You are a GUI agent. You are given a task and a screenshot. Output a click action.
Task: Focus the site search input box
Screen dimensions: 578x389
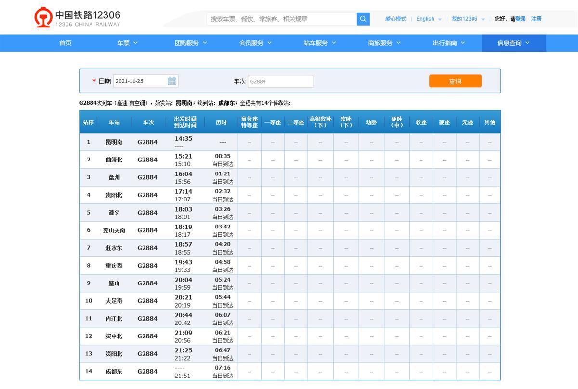[x=282, y=19]
